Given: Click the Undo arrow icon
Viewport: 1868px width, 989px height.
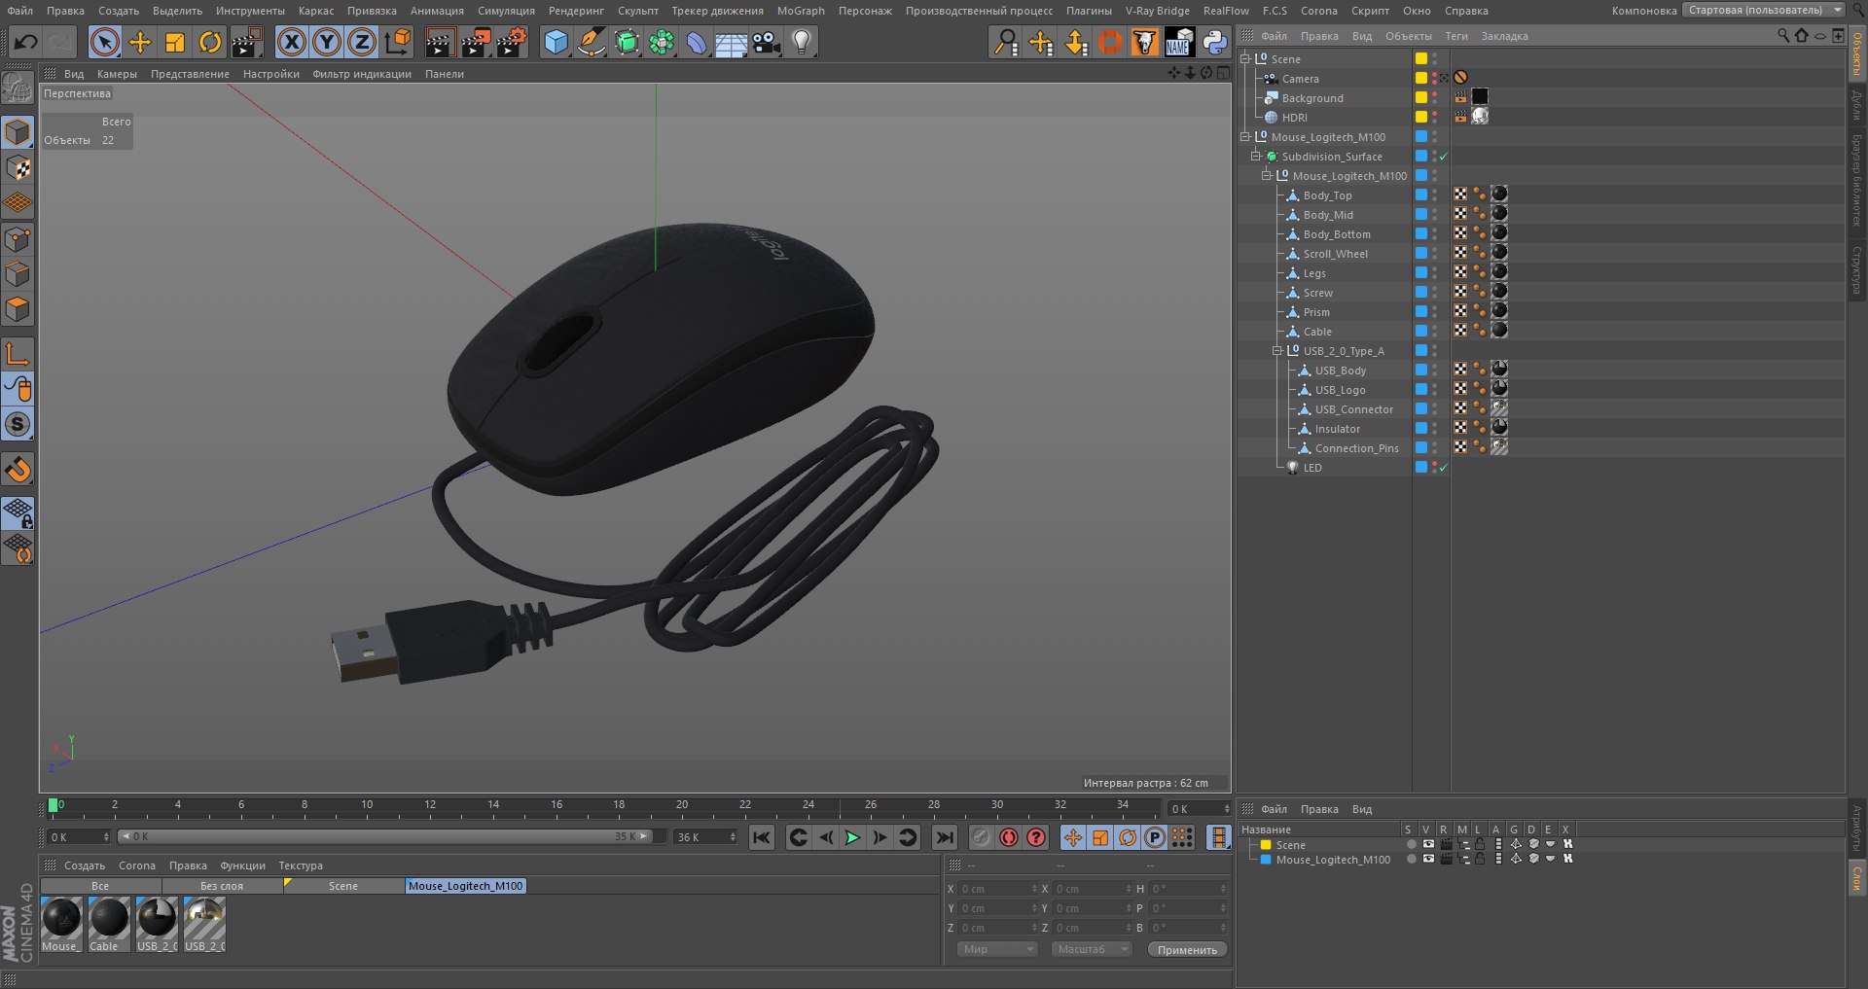Looking at the screenshot, I should pos(26,42).
